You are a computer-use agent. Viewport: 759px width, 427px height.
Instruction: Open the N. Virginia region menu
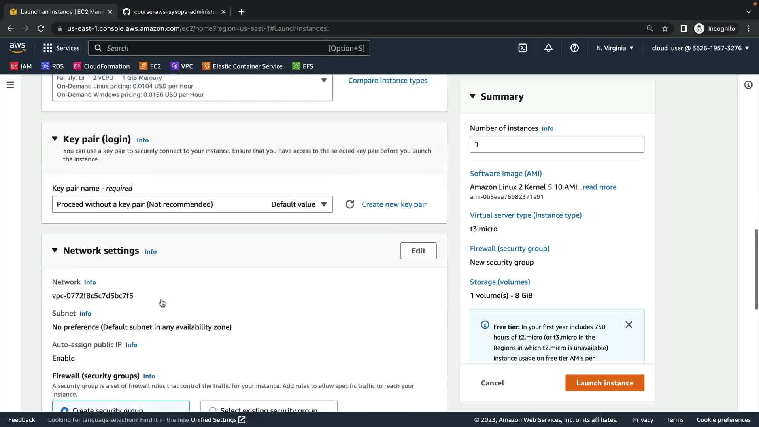615,48
